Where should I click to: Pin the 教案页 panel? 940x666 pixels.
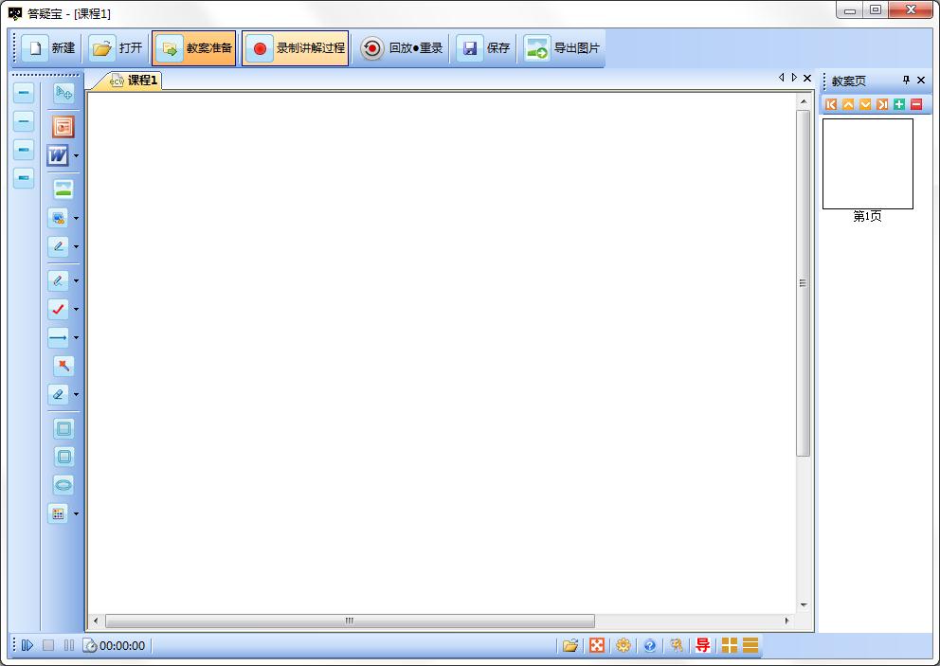coord(906,81)
